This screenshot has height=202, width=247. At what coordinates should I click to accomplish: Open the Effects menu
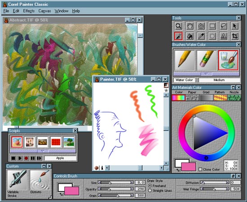pos(29,11)
